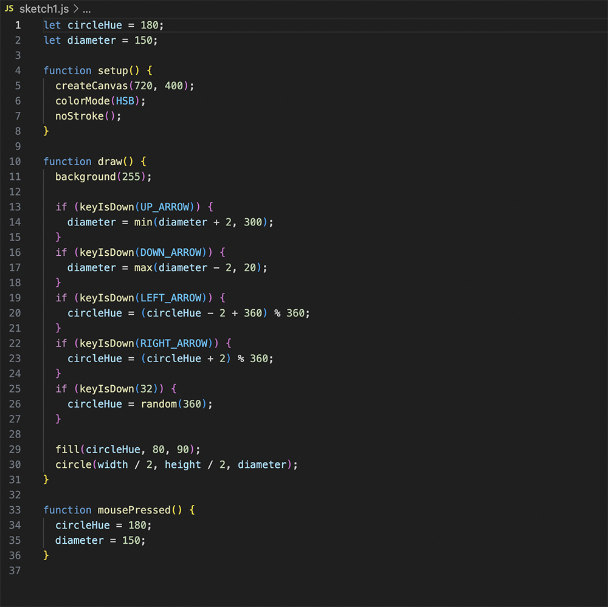
Task: Open the breadcrumb ellipsis symbol picker
Action: click(x=86, y=9)
